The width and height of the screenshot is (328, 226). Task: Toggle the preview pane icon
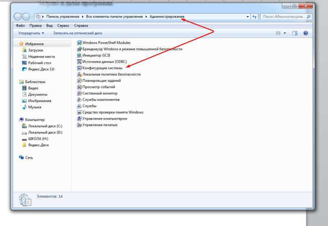(x=295, y=33)
